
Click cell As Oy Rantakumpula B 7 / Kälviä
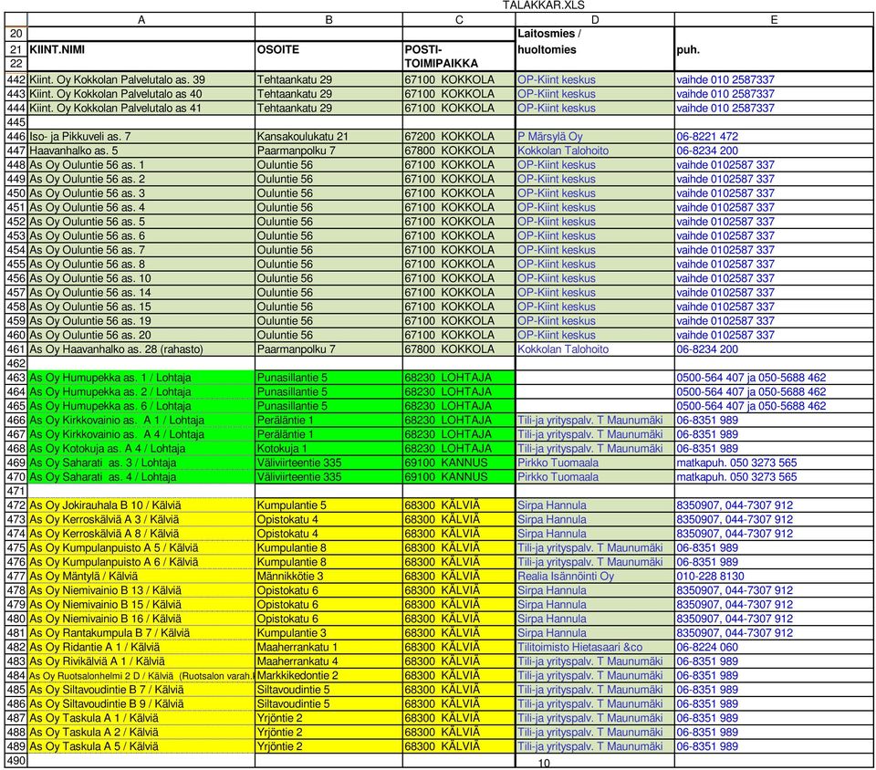[141, 632]
